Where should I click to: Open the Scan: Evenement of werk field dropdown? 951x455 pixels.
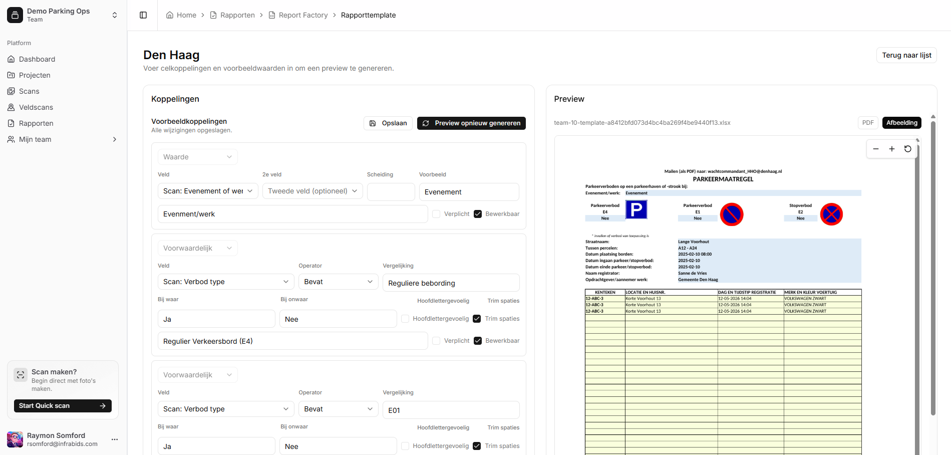pos(208,191)
